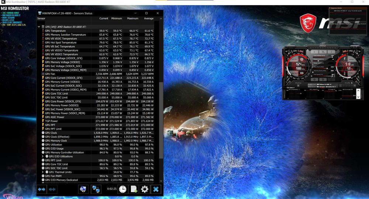This screenshot has width=369, height=199.
Task: Reset the elapsed time clock icon in HWiNFO
Action: coord(123,189)
